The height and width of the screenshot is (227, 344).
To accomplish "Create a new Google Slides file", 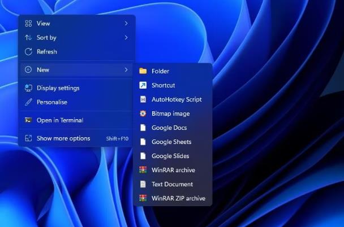I will click(173, 156).
